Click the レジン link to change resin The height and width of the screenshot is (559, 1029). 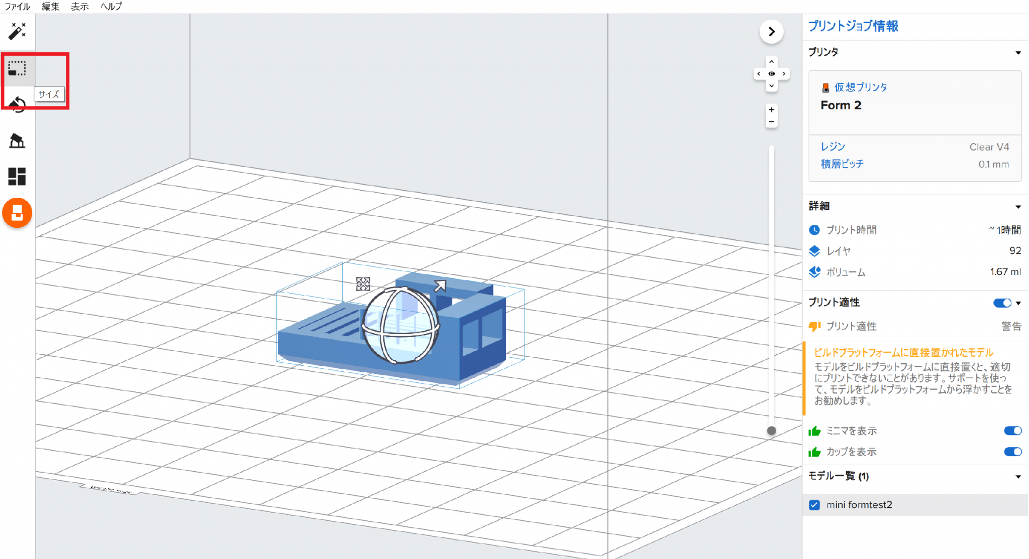click(833, 147)
